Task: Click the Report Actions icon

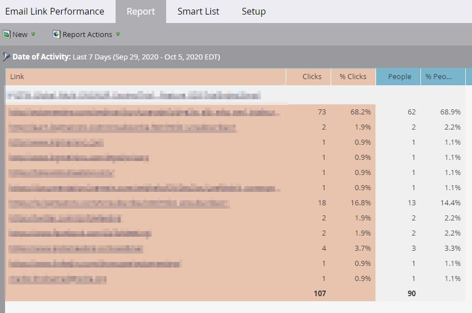Action: coord(56,34)
